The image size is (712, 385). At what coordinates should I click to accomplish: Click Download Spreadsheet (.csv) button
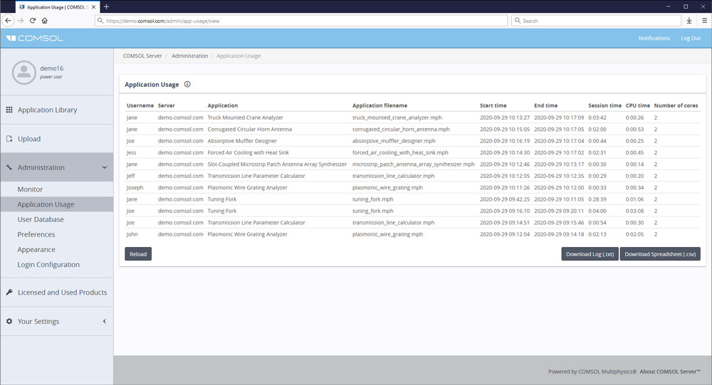tap(660, 254)
